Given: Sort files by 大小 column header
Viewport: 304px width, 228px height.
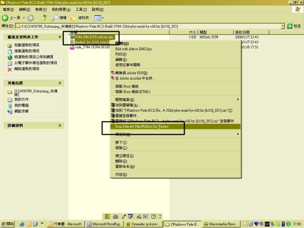Looking at the screenshot, I should point(184,32).
